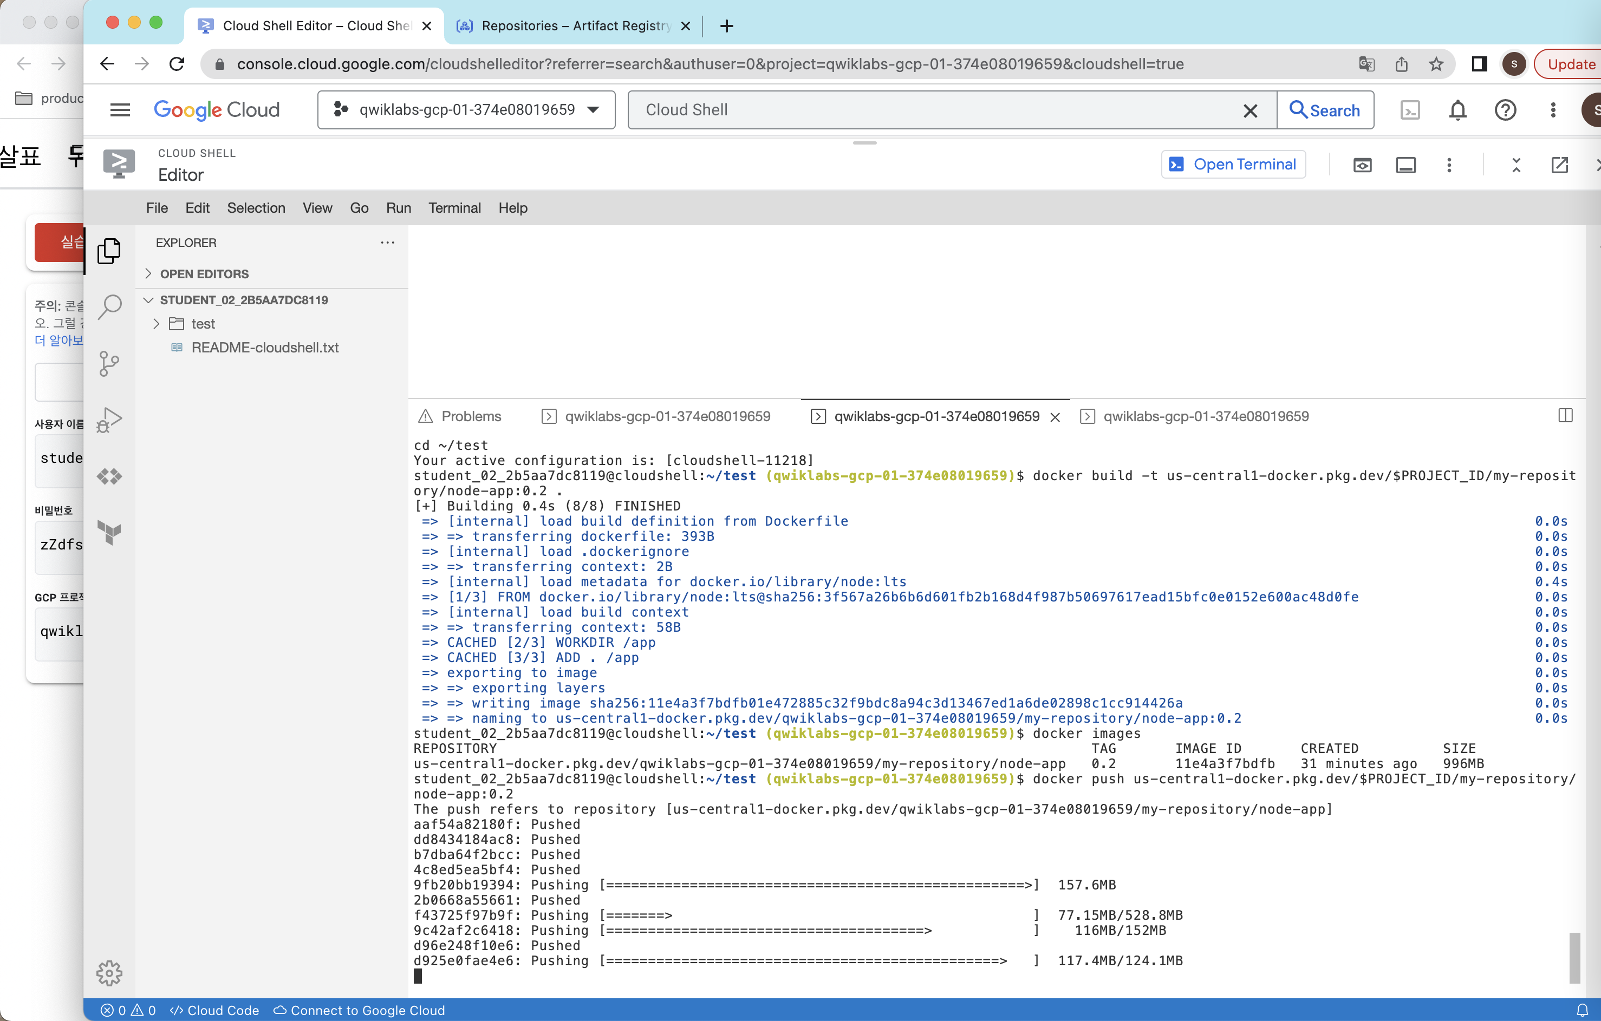Bookmark this page with star icon
The height and width of the screenshot is (1021, 1601).
[x=1436, y=64]
